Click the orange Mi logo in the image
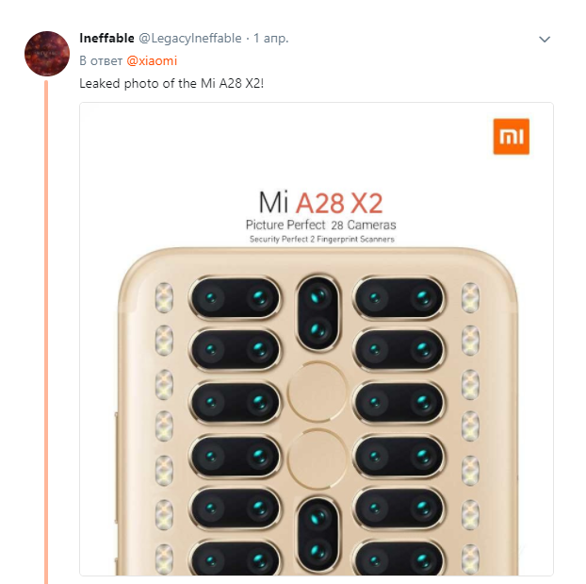 (x=512, y=136)
